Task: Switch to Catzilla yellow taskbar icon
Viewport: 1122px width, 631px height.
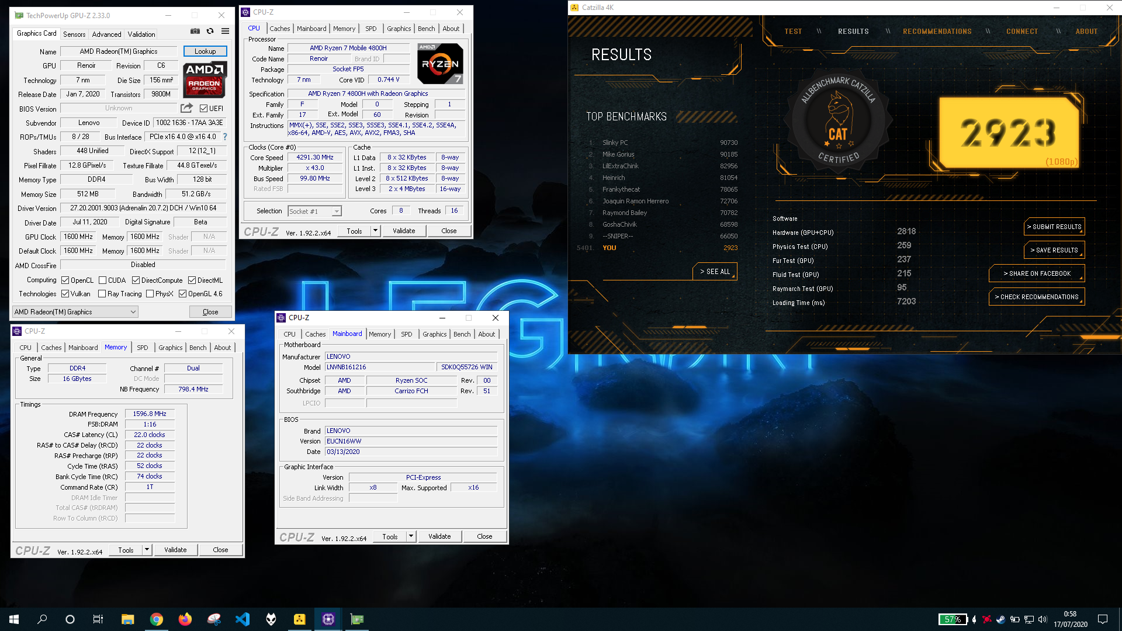Action: (x=300, y=619)
